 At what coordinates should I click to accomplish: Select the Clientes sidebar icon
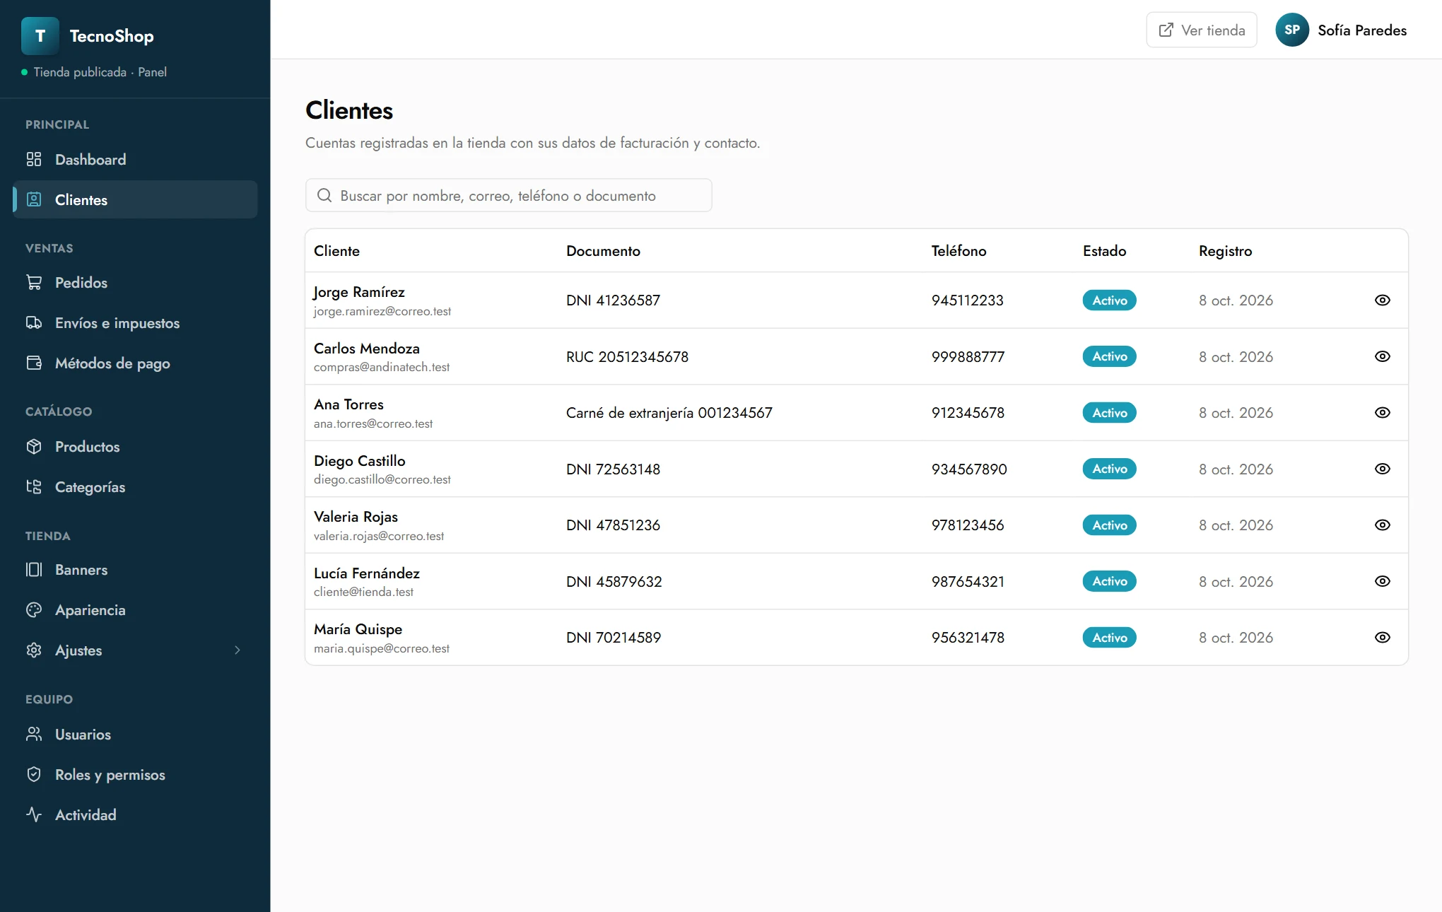pyautogui.click(x=34, y=199)
